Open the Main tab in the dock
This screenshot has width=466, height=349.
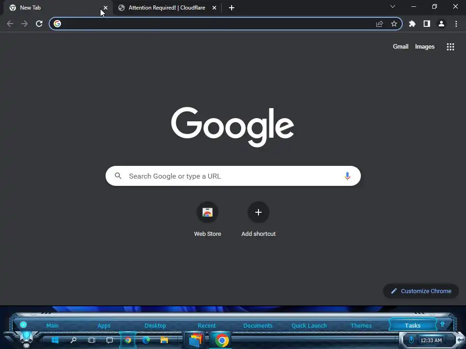click(x=52, y=325)
